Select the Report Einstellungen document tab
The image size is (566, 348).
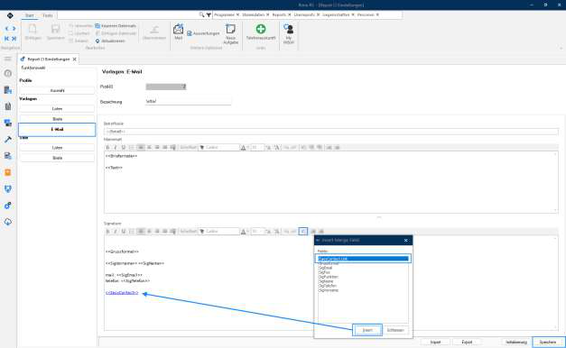48,60
